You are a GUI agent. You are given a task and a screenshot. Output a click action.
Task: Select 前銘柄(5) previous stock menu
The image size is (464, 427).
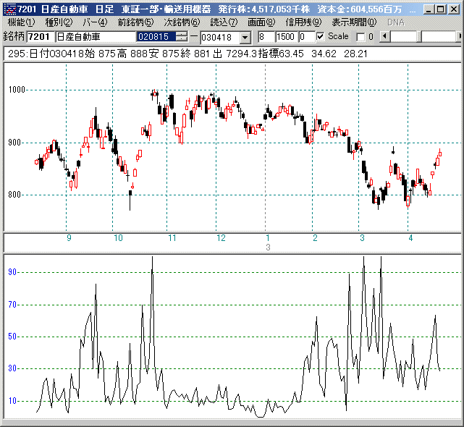(136, 22)
